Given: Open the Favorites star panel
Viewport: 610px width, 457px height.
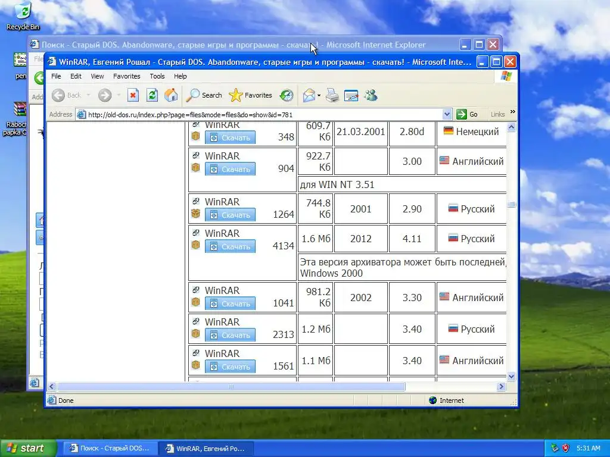Looking at the screenshot, I should click(x=250, y=95).
